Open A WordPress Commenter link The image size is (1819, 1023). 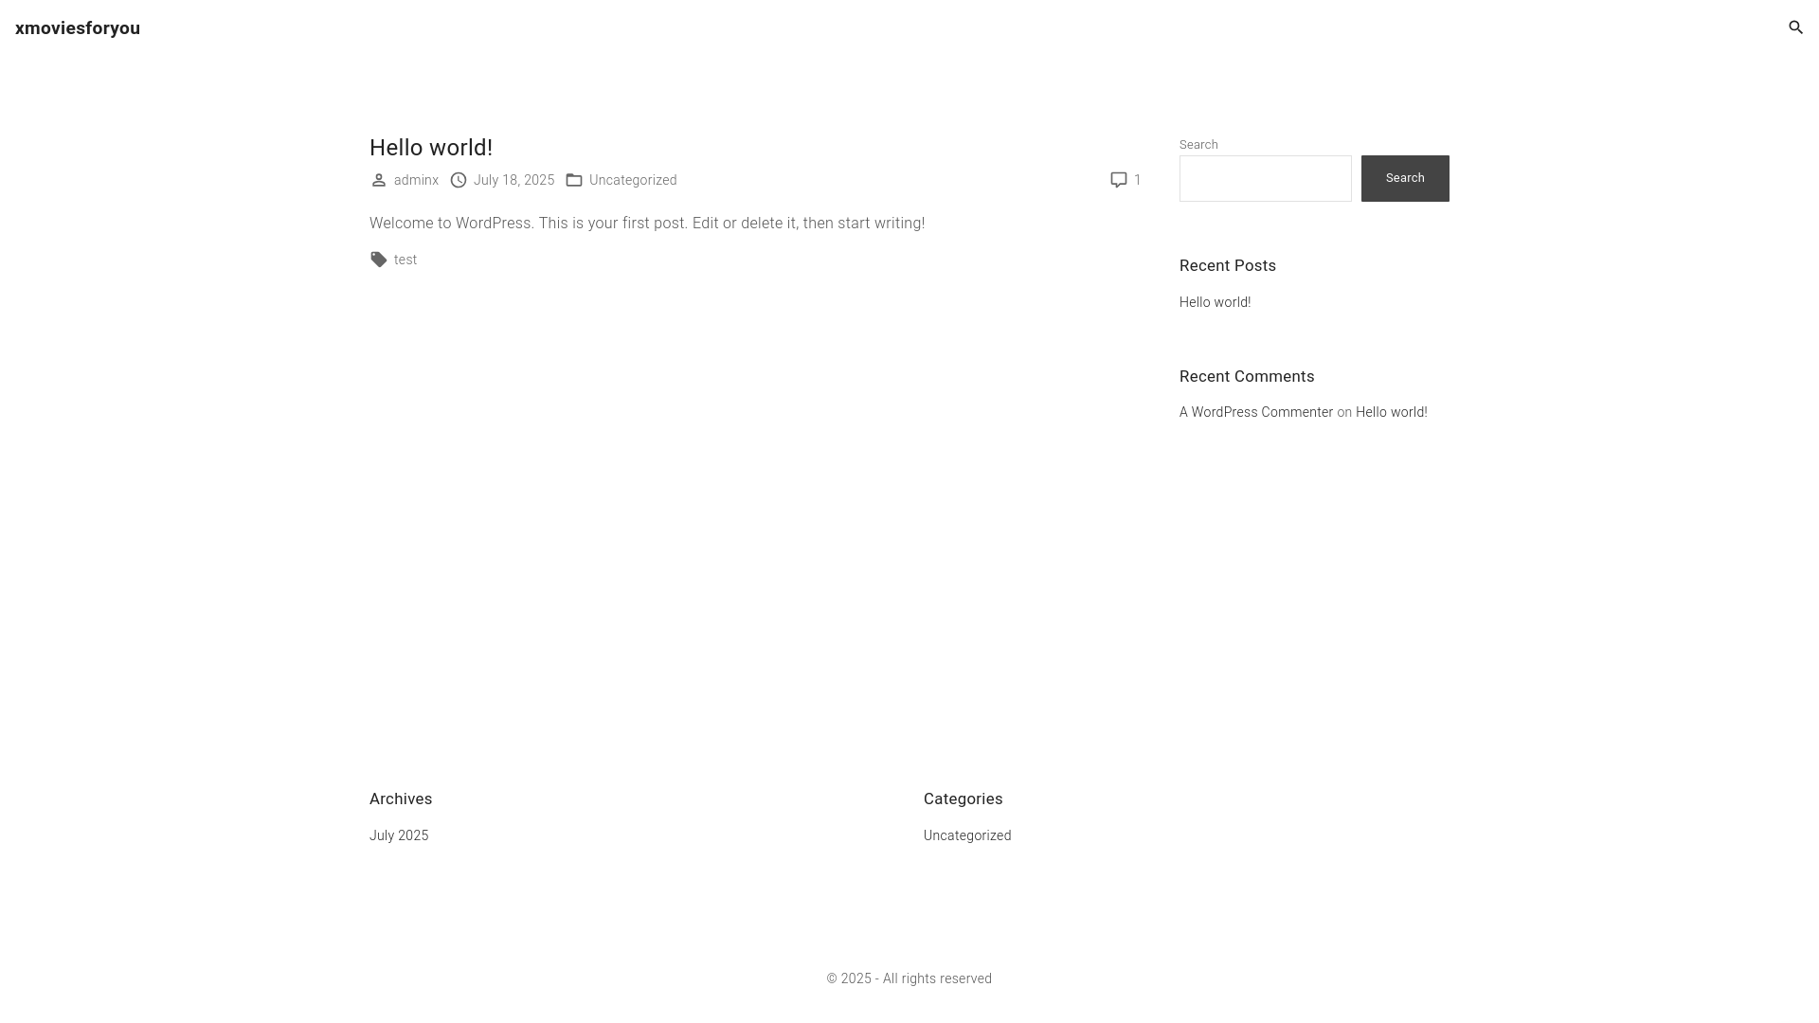(1256, 412)
